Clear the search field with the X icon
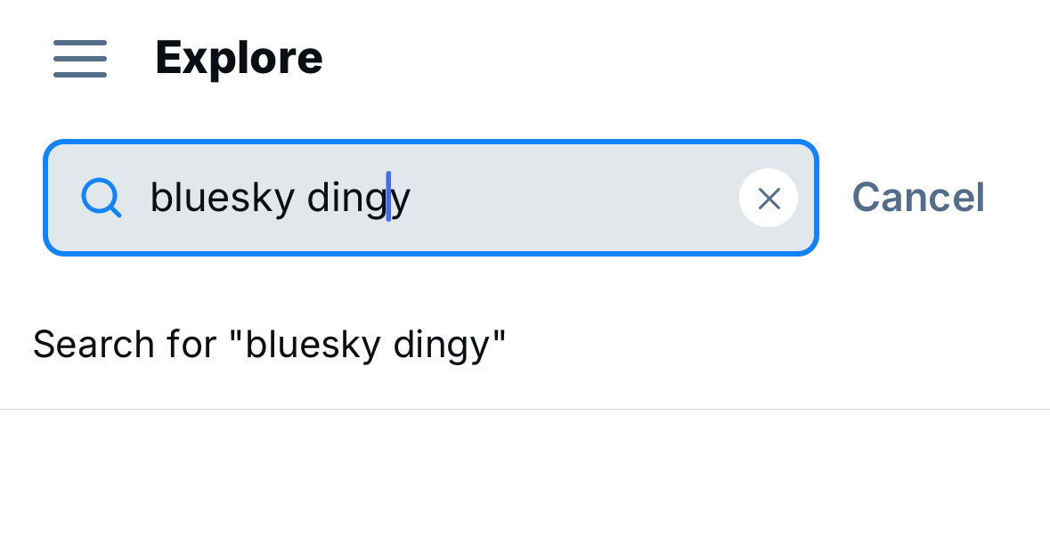The height and width of the screenshot is (554, 1050). (x=769, y=198)
